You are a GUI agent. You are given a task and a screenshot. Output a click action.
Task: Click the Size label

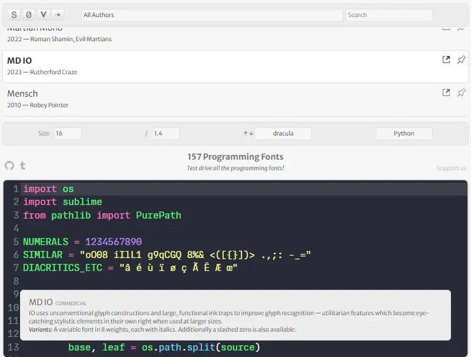click(44, 133)
